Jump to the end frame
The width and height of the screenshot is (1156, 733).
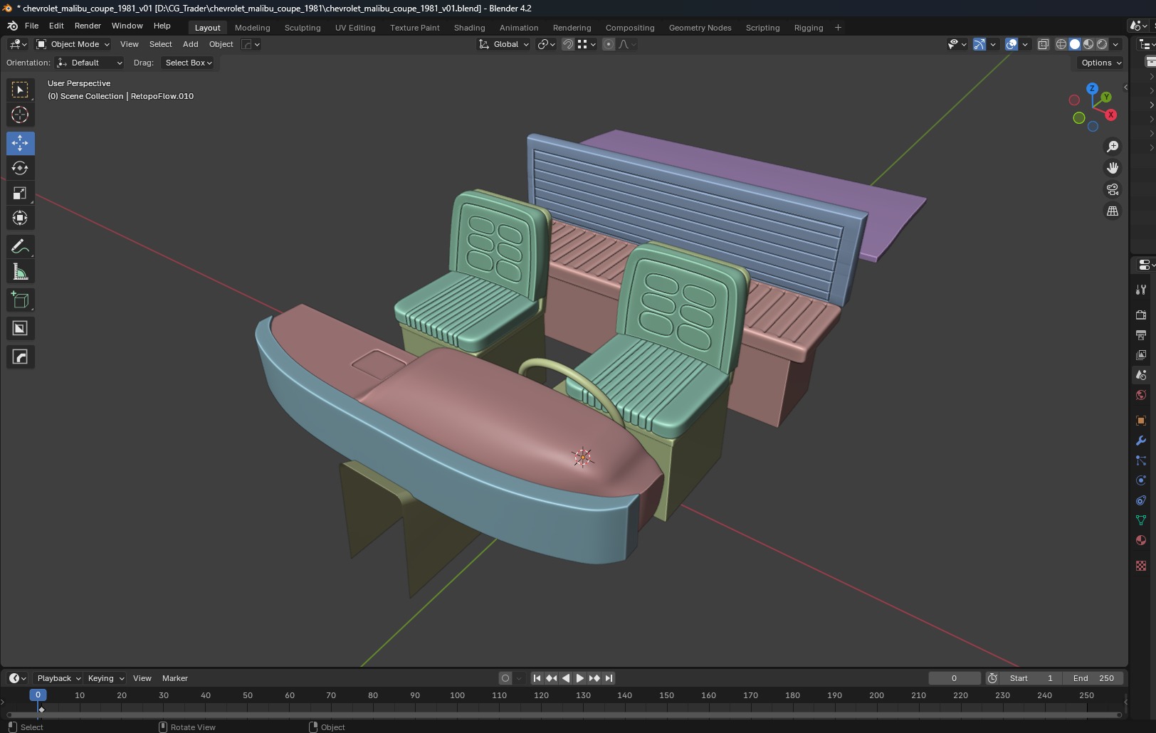pyautogui.click(x=609, y=678)
